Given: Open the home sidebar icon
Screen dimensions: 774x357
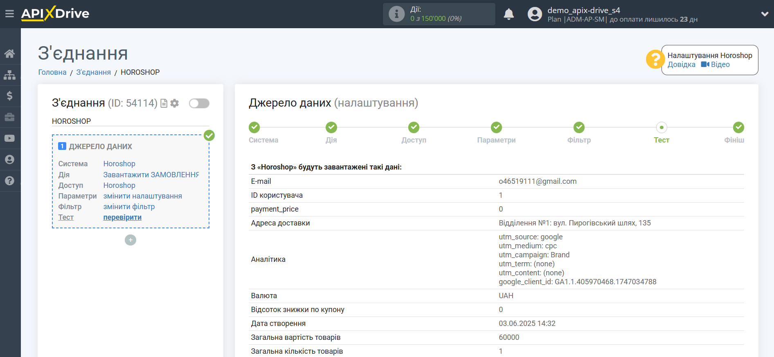Looking at the screenshot, I should point(9,54).
